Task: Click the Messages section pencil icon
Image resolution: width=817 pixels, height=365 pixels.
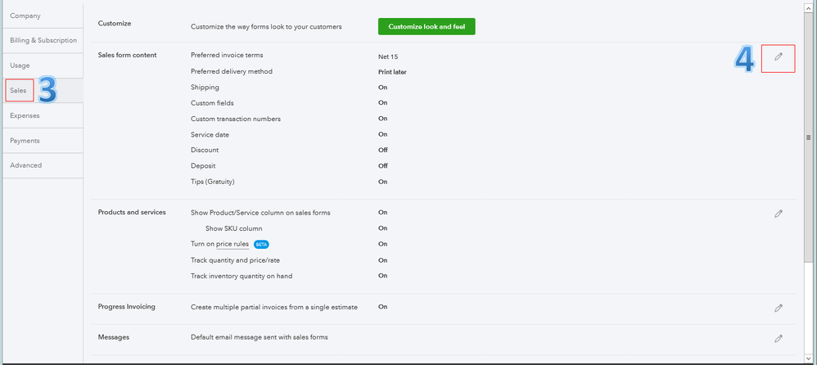Action: [x=779, y=338]
